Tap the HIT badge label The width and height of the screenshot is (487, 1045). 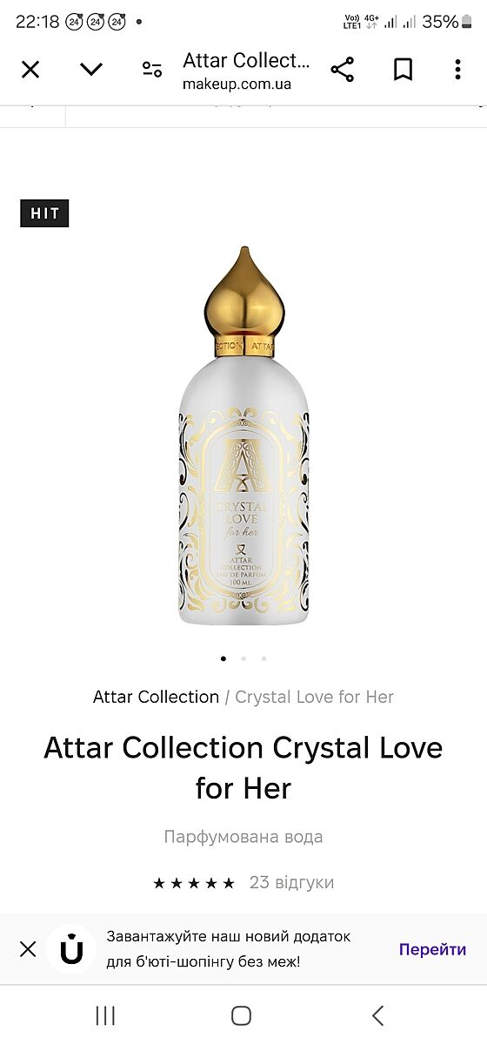tap(44, 213)
